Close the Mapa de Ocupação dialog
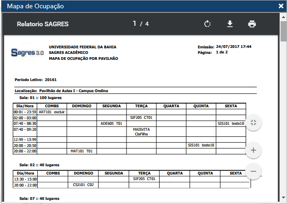 [x=281, y=6]
